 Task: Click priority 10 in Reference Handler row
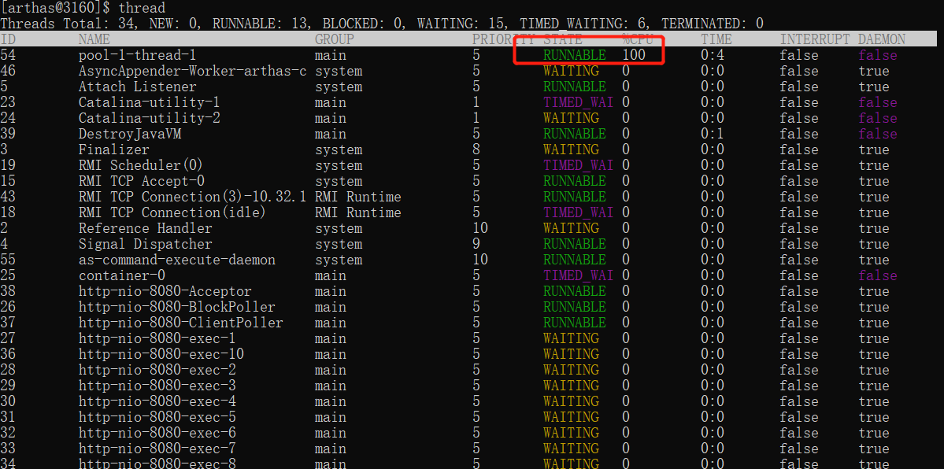coord(479,228)
